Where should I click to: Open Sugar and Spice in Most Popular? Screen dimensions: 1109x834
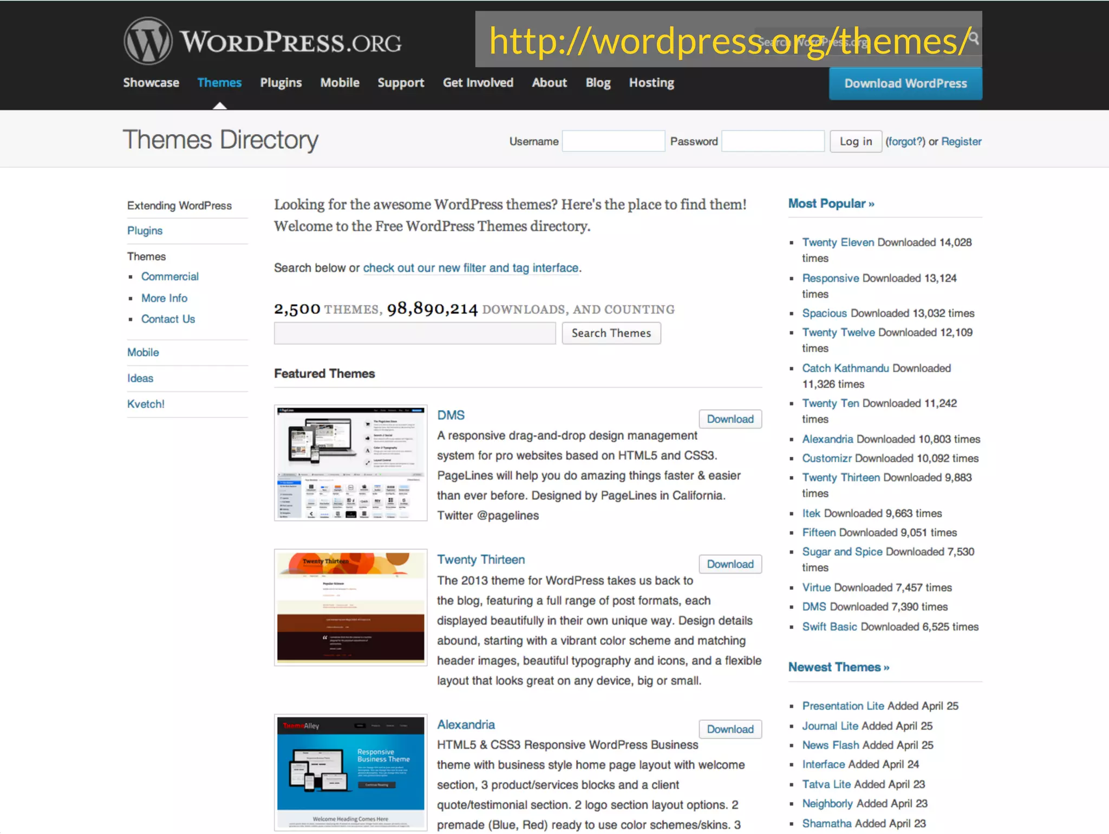(x=842, y=551)
